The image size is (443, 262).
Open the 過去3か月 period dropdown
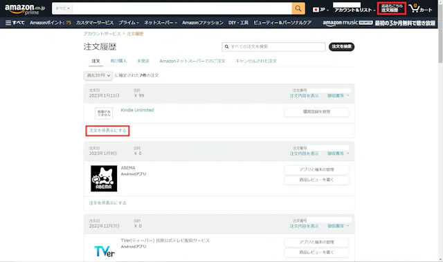(x=98, y=75)
